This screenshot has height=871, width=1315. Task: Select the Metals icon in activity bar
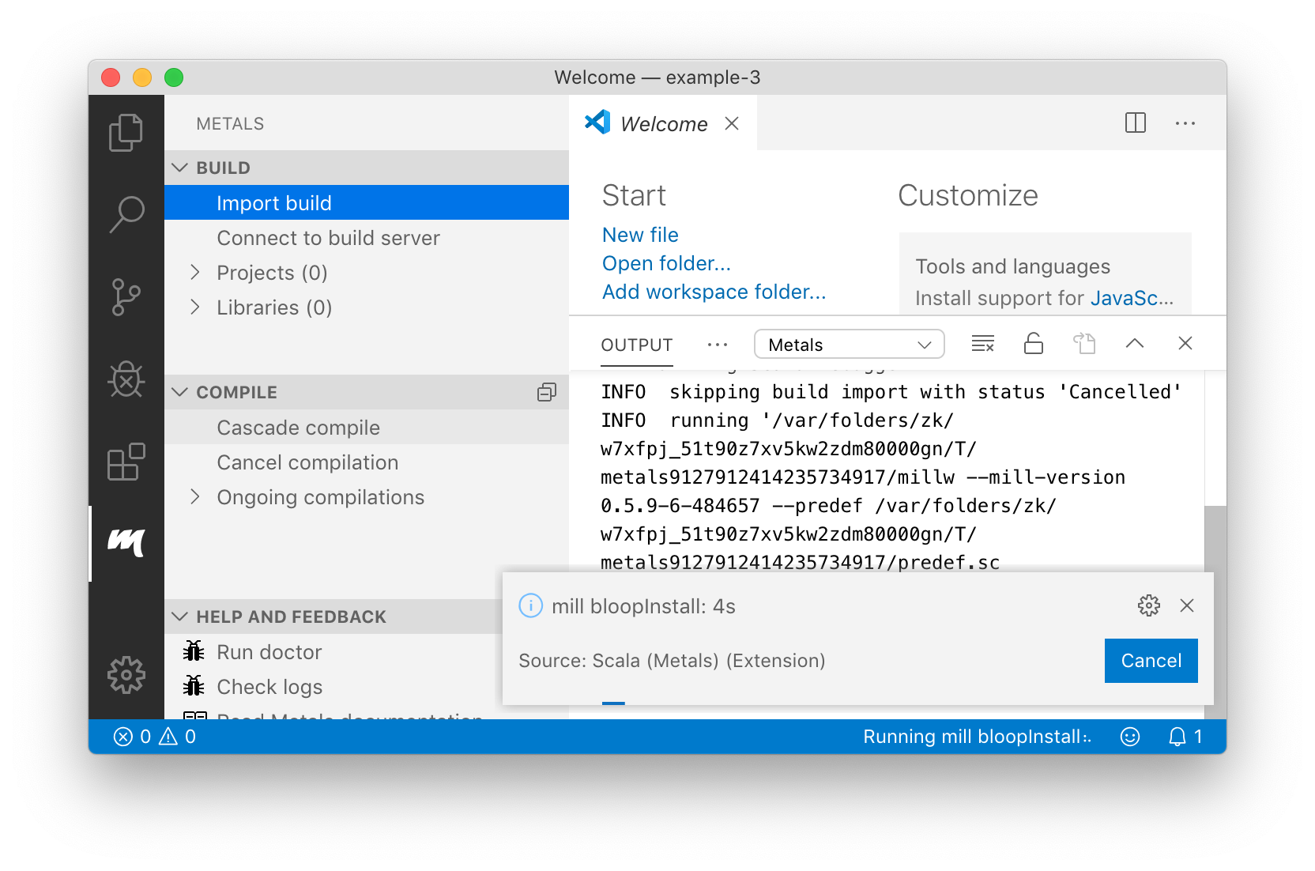[126, 543]
